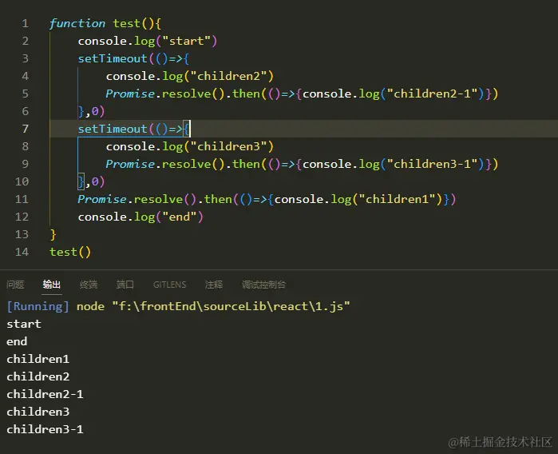Screen dimensions: 558x454
Task: Click the console.log("start") statement
Action: pos(148,41)
